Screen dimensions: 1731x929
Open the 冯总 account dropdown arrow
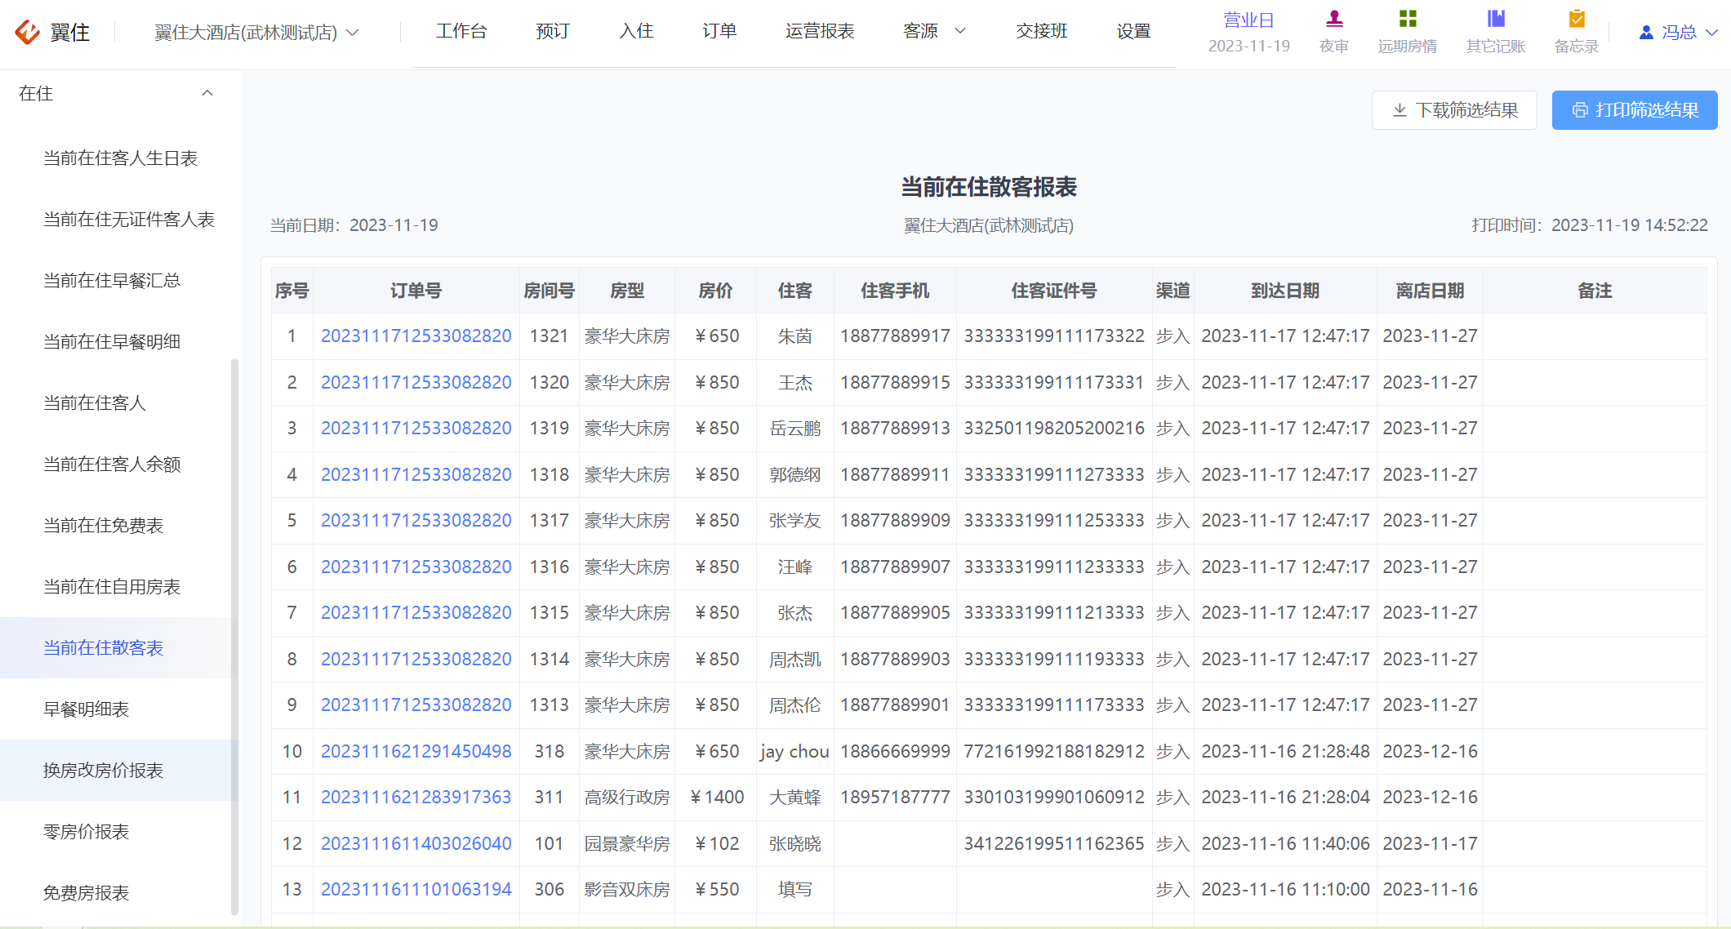point(1712,32)
